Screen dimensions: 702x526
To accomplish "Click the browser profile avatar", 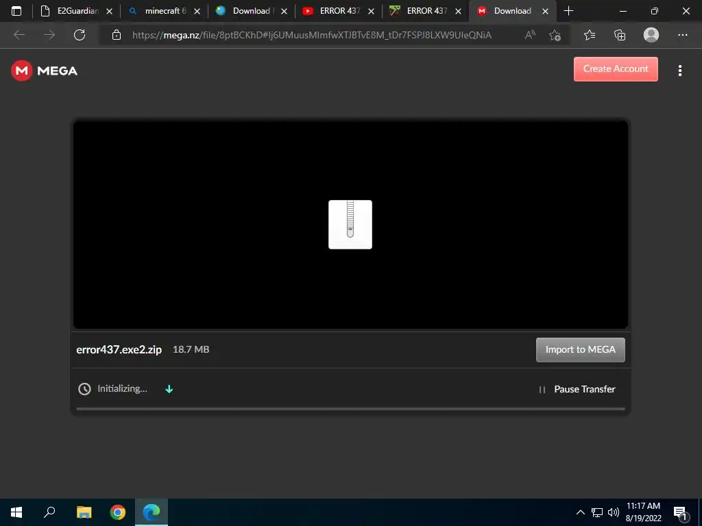I will (x=651, y=35).
